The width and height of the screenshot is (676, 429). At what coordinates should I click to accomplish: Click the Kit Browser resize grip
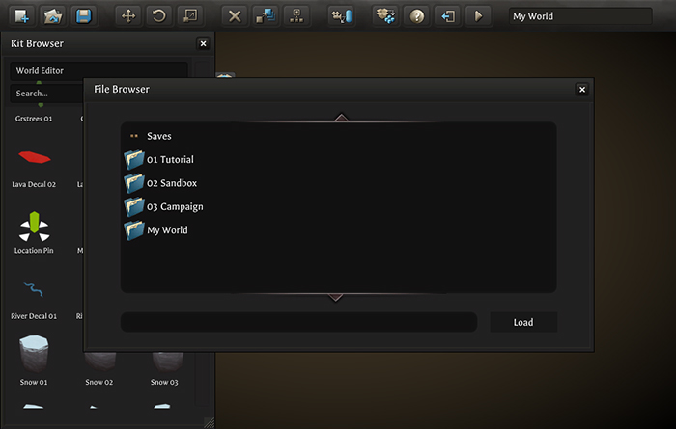click(210, 423)
